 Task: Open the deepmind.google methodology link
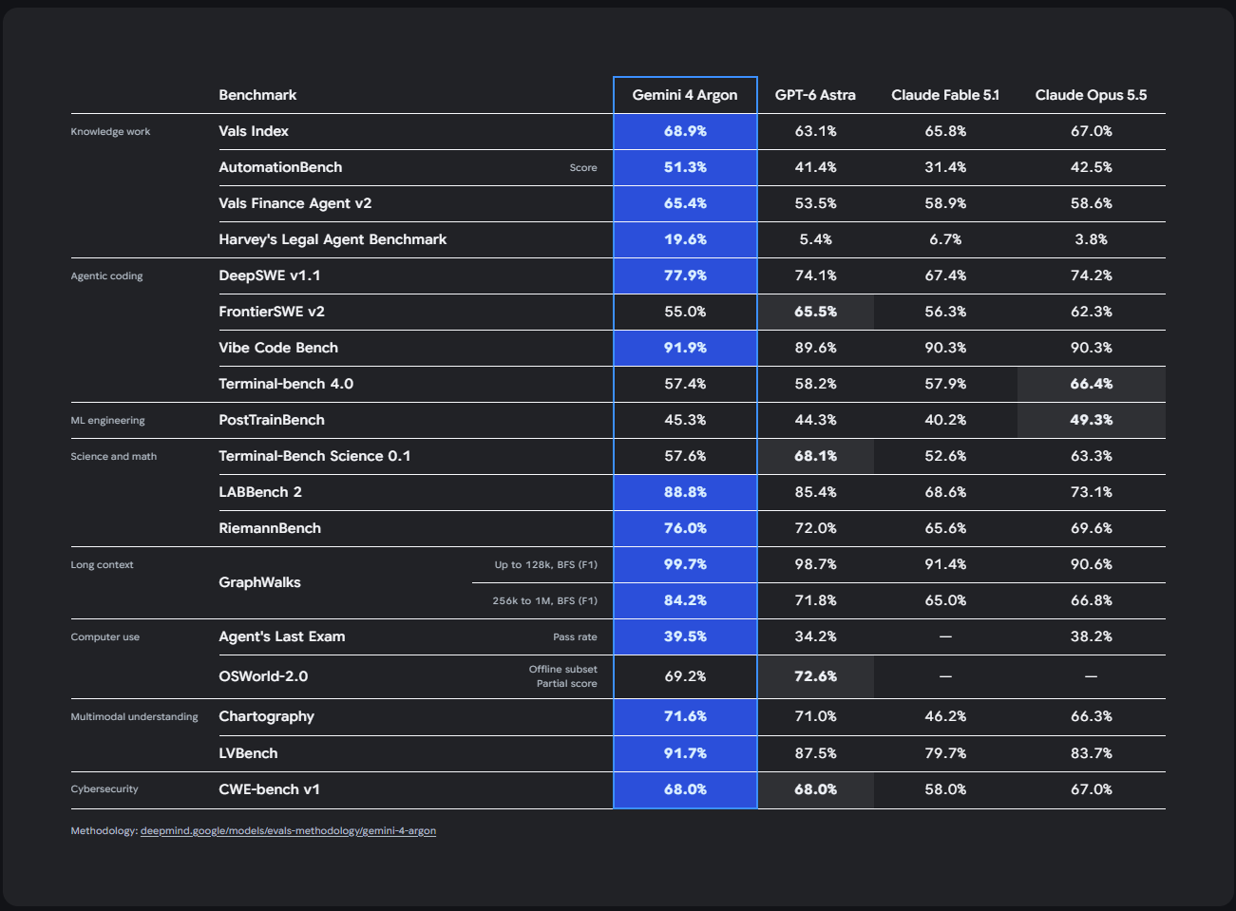coord(288,830)
